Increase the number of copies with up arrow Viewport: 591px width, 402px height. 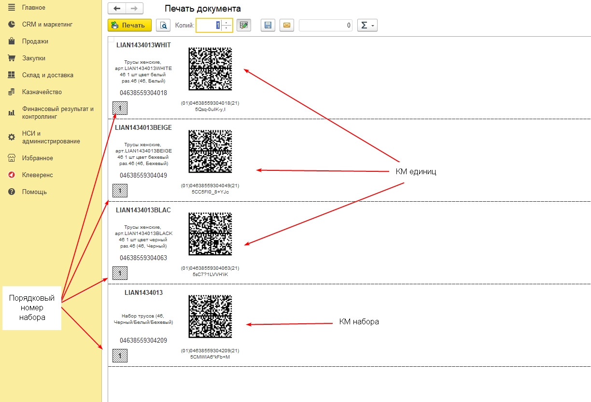226,23
